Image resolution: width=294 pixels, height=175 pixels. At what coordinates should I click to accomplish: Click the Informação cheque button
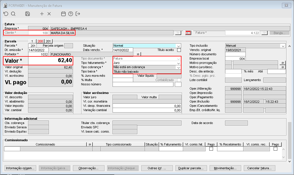[x=123, y=168]
